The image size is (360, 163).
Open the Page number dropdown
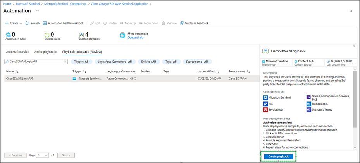[x=43, y=155]
